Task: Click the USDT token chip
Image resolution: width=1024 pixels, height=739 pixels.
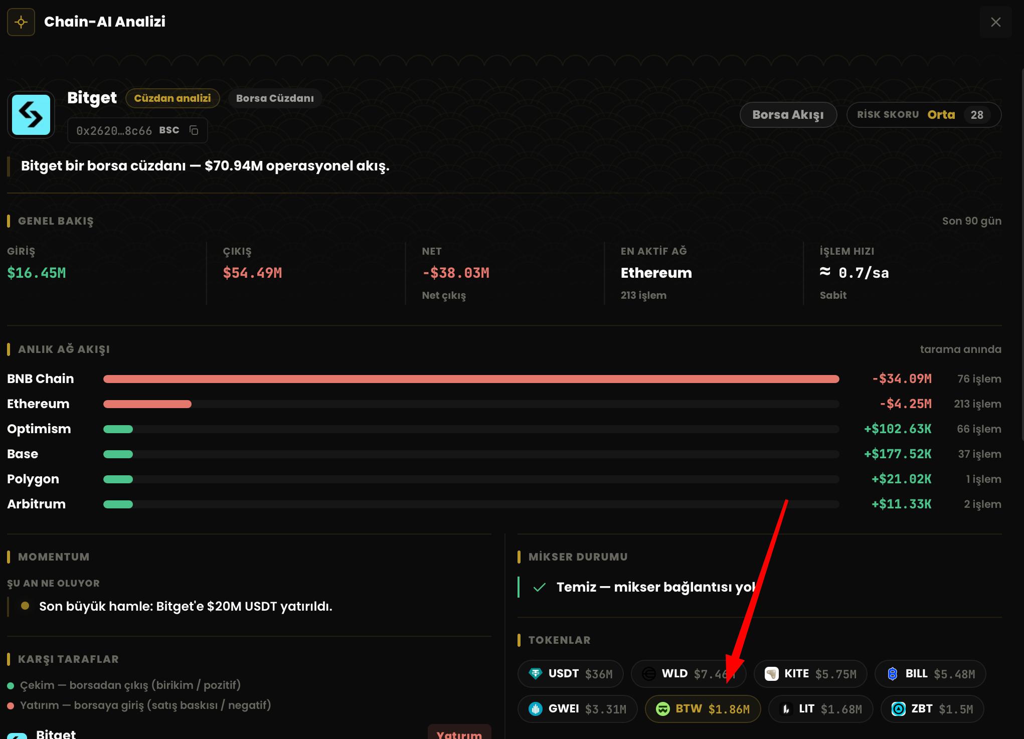Action: point(571,674)
